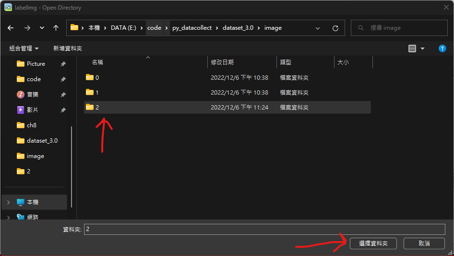Sort by 修改日期 column header
Screen dimensions: 454x256
click(222, 62)
